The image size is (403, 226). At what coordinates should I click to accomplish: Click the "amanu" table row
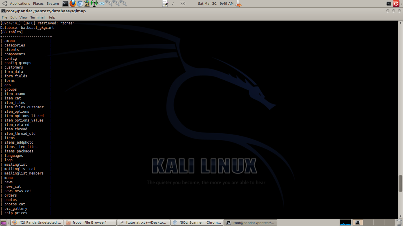pyautogui.click(x=26, y=41)
